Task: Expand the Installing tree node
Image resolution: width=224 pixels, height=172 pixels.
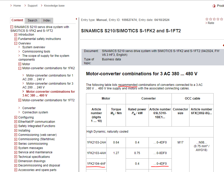Action: [x=16, y=131]
